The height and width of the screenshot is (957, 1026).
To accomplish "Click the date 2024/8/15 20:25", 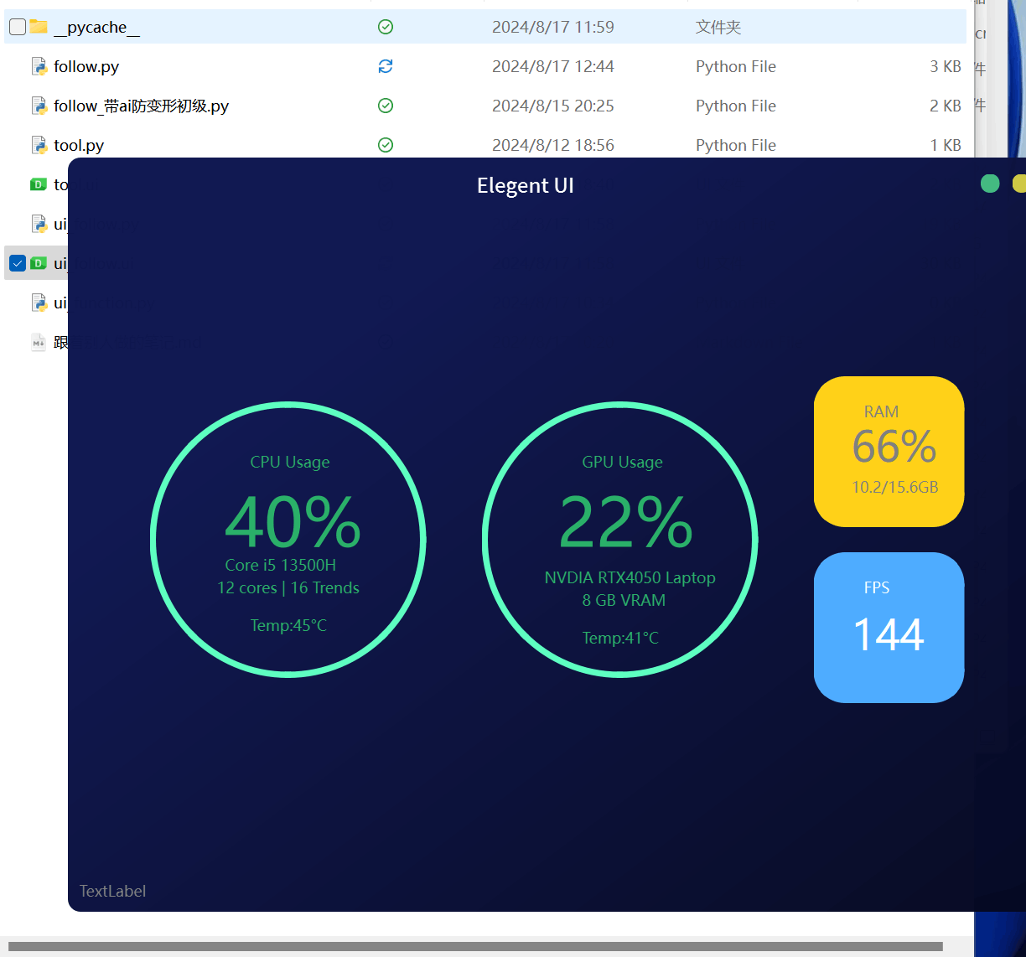I will tap(553, 106).
